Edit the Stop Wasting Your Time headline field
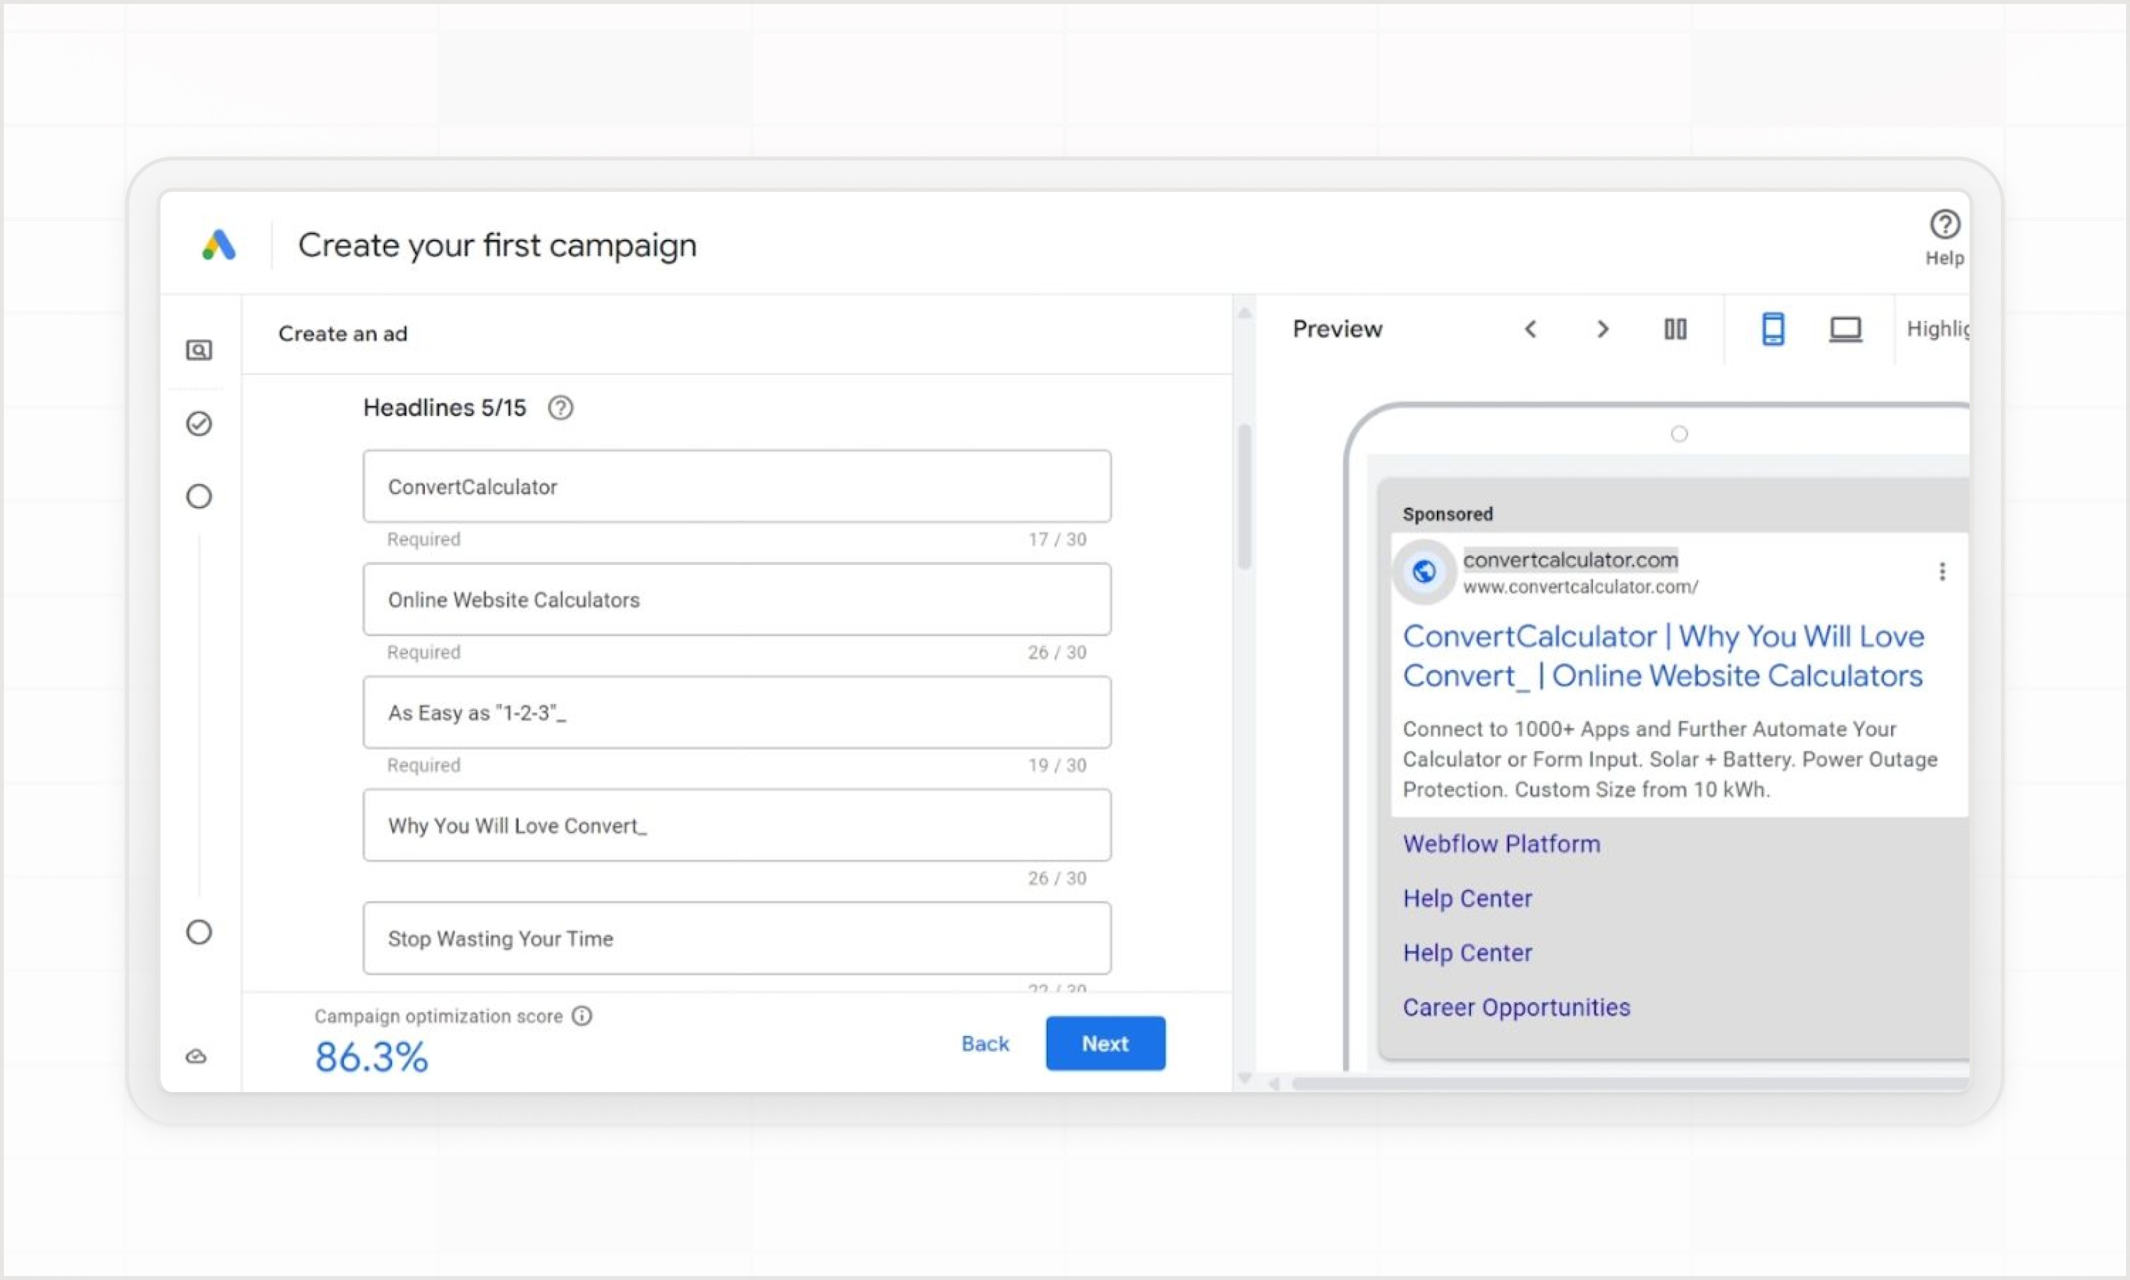The width and height of the screenshot is (2130, 1280). [x=737, y=938]
